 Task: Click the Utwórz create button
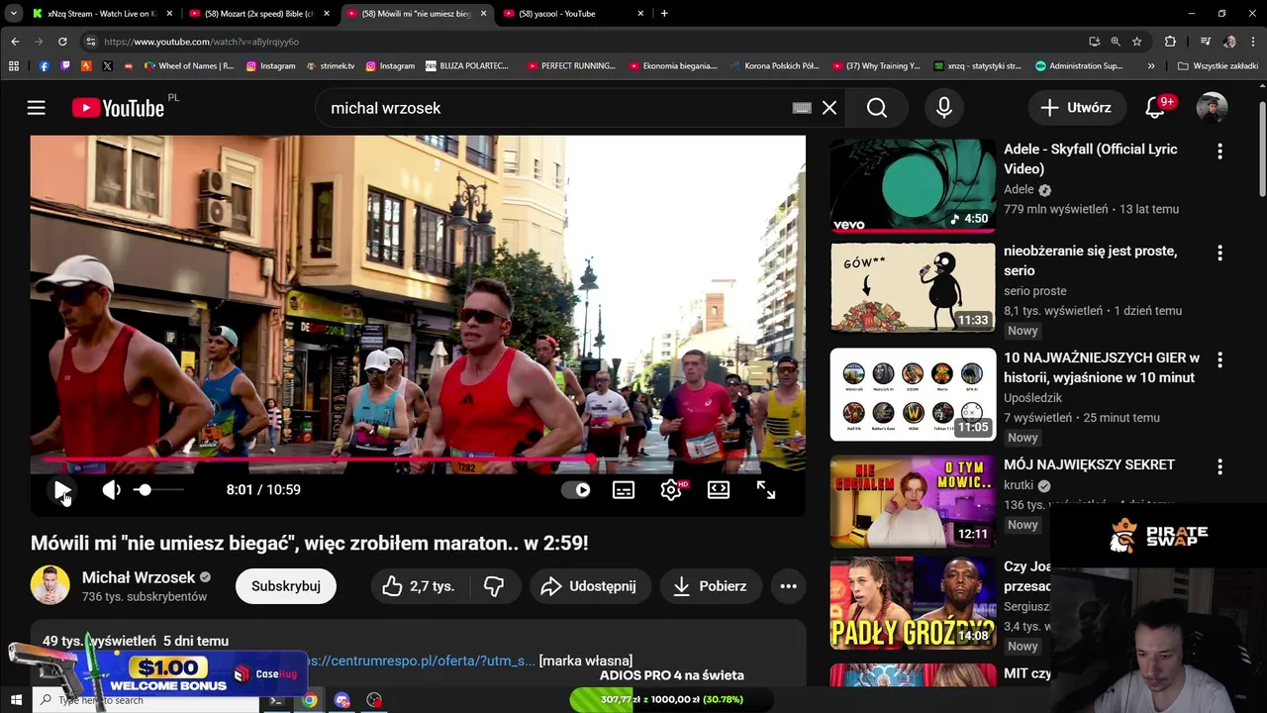pyautogui.click(x=1076, y=108)
